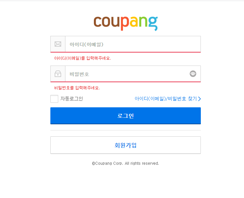
Task: Open 아이디(이메일)/비밀번호 찾기 link
Action: (x=168, y=99)
